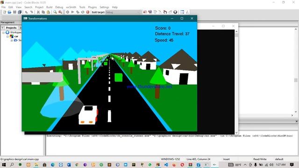The height and width of the screenshot is (168, 299).
Task: Click the Run to cursor debug icon
Action: pyautogui.click(x=150, y=12)
